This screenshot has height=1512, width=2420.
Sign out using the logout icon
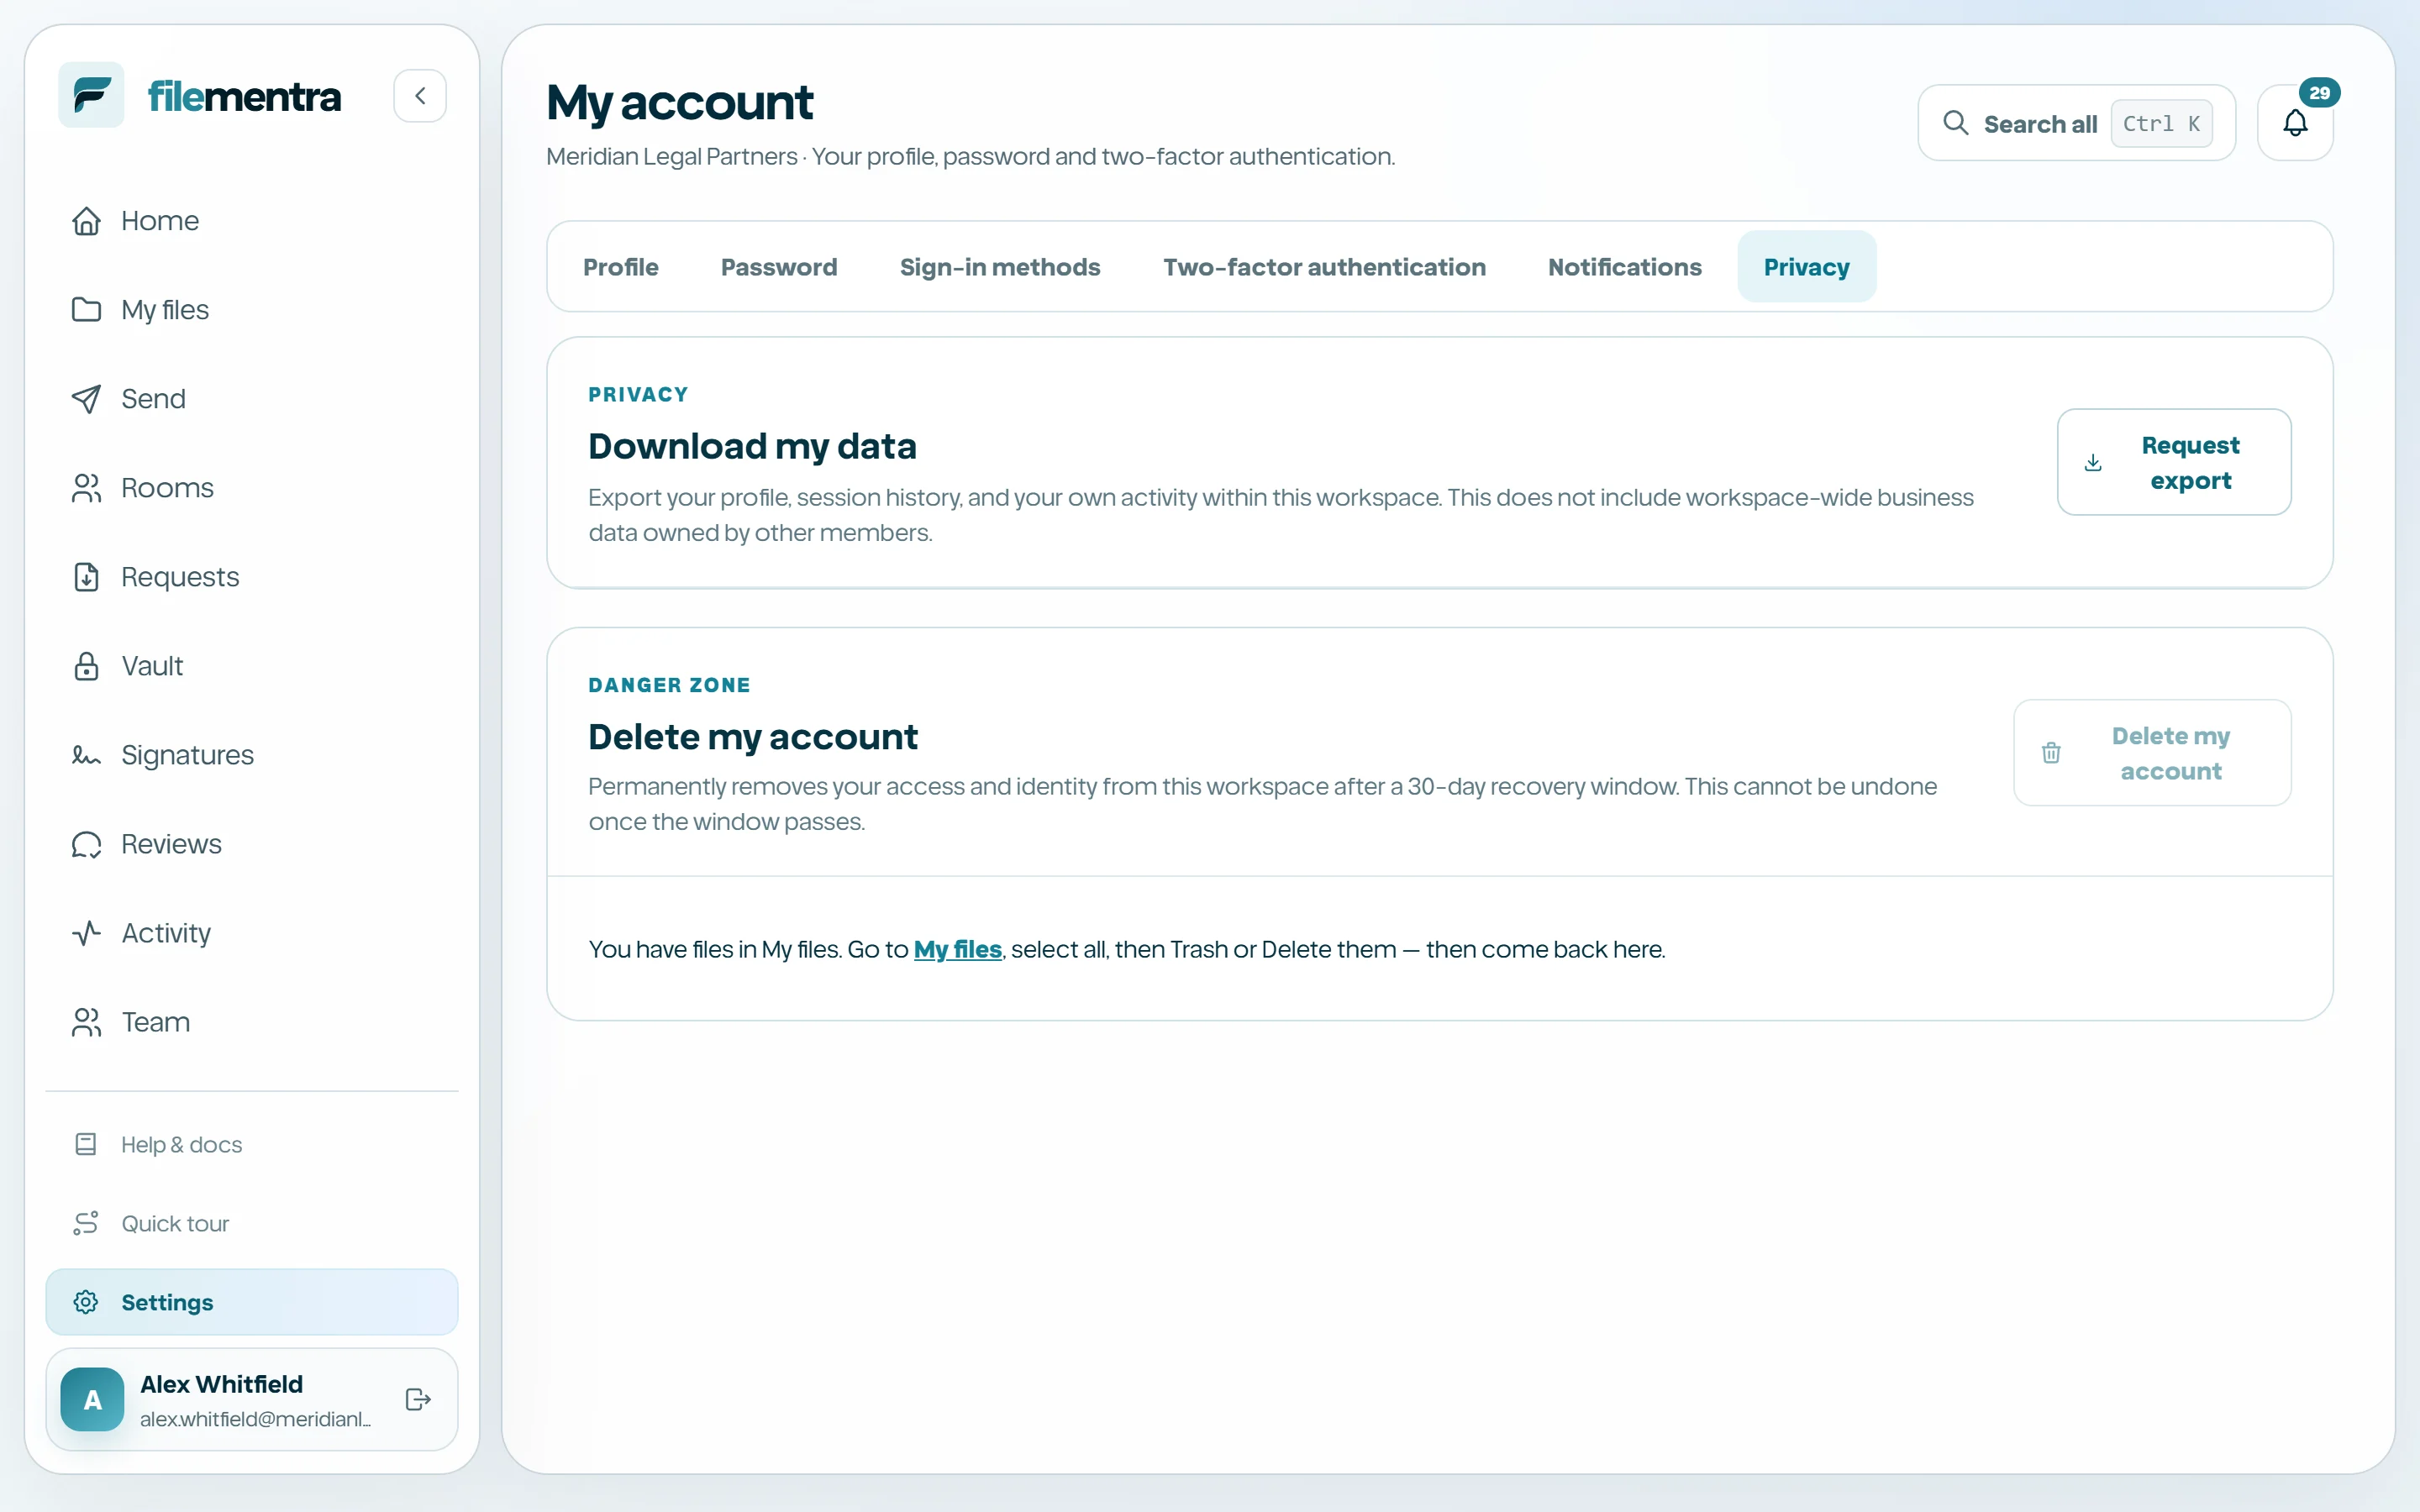coord(418,1399)
